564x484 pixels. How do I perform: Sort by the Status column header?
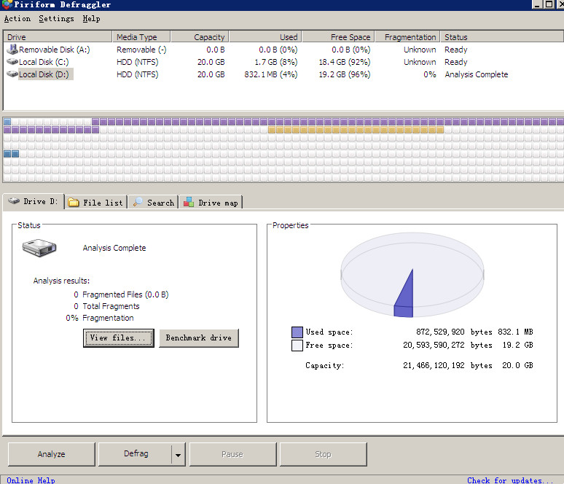click(502, 36)
